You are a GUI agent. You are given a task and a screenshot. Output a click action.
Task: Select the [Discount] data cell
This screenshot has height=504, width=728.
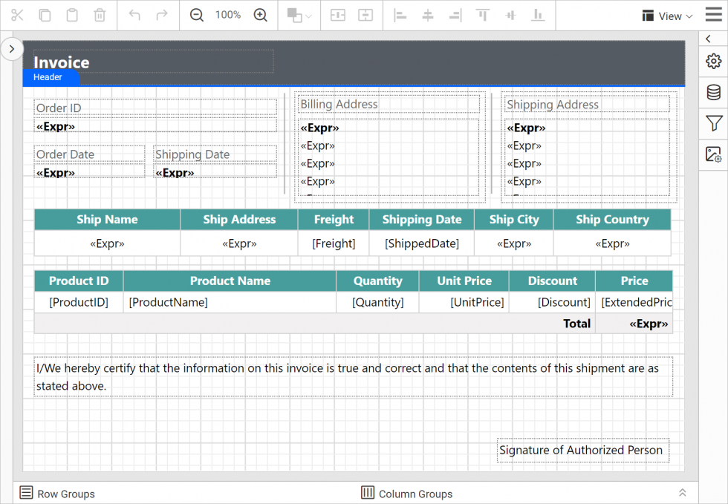[552, 302]
